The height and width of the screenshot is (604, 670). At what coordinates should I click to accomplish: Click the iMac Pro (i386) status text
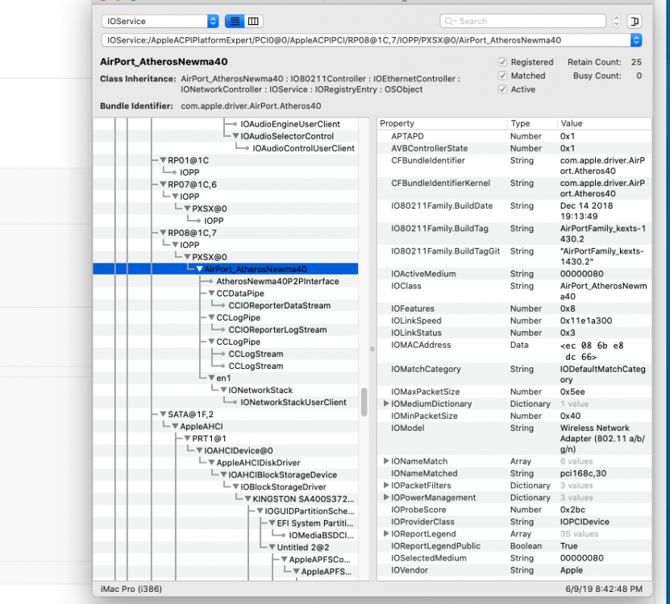pyautogui.click(x=131, y=589)
